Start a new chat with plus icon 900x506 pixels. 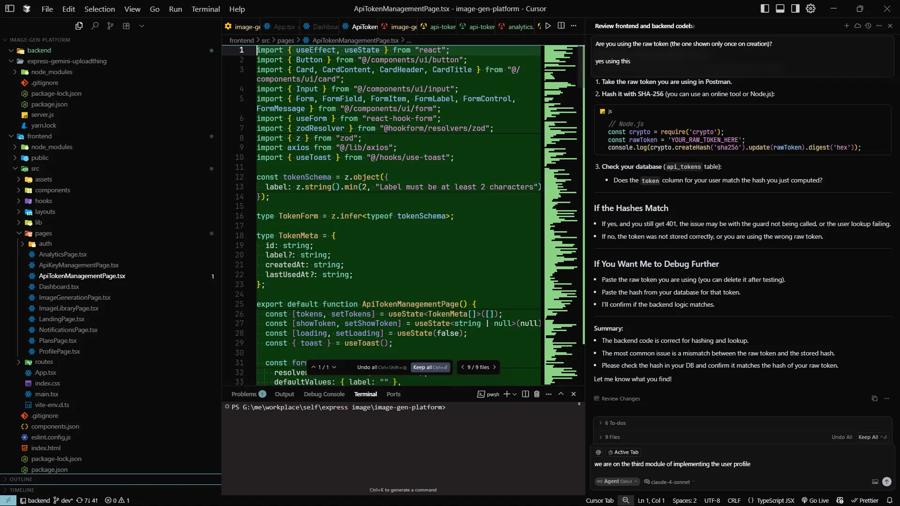click(x=847, y=26)
